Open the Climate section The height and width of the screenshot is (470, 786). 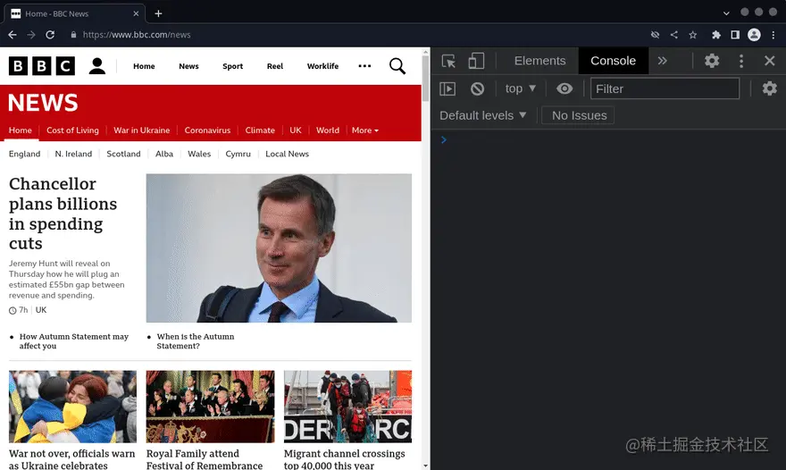coord(260,130)
